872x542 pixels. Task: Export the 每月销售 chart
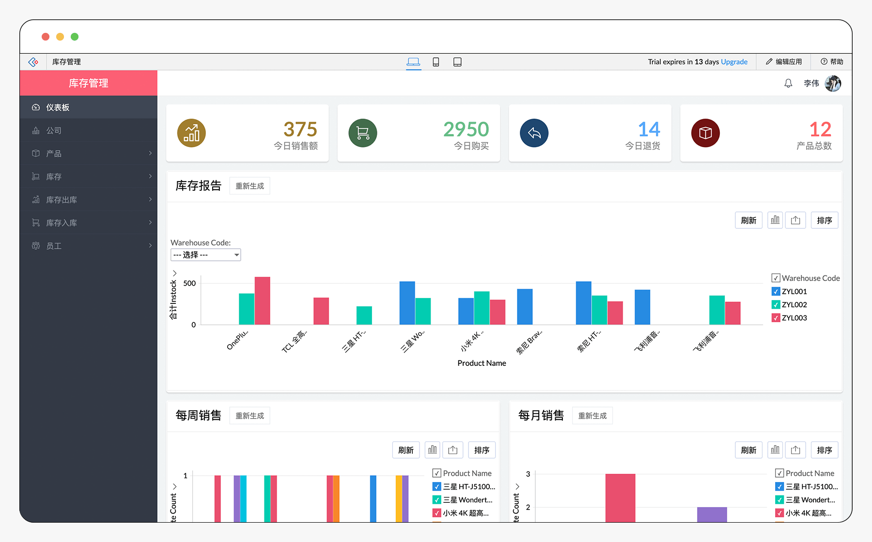795,450
